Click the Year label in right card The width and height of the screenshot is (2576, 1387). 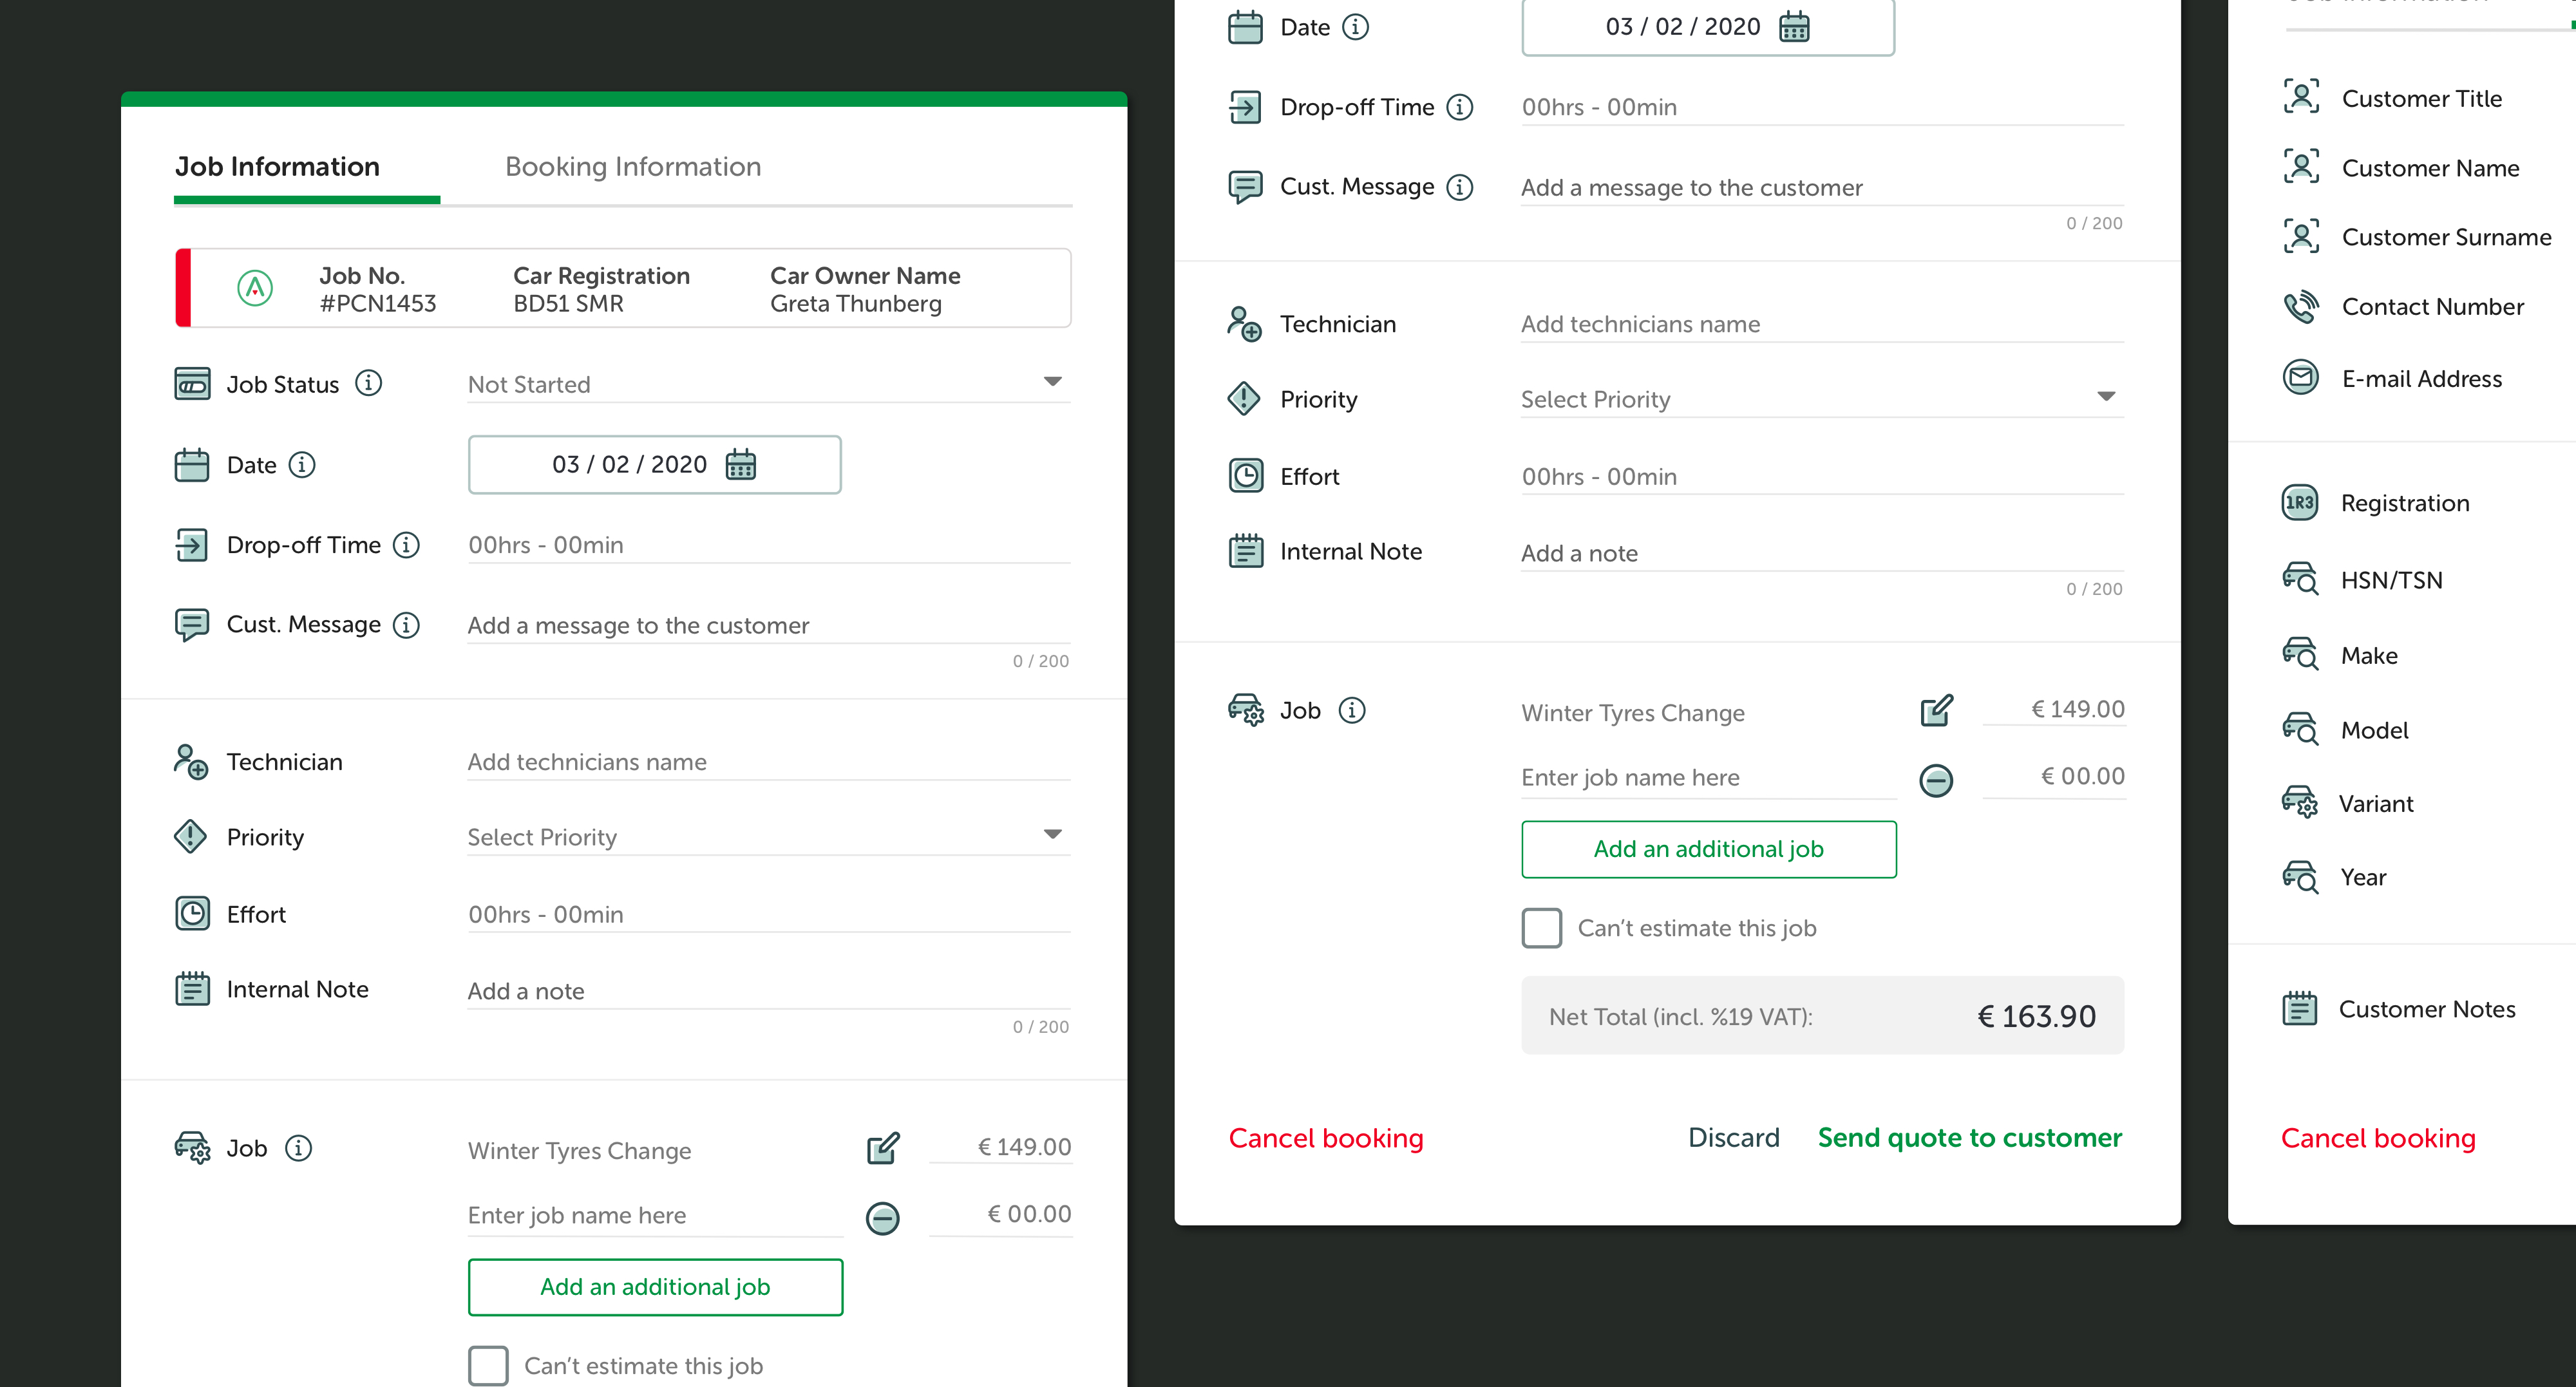[x=2363, y=877]
